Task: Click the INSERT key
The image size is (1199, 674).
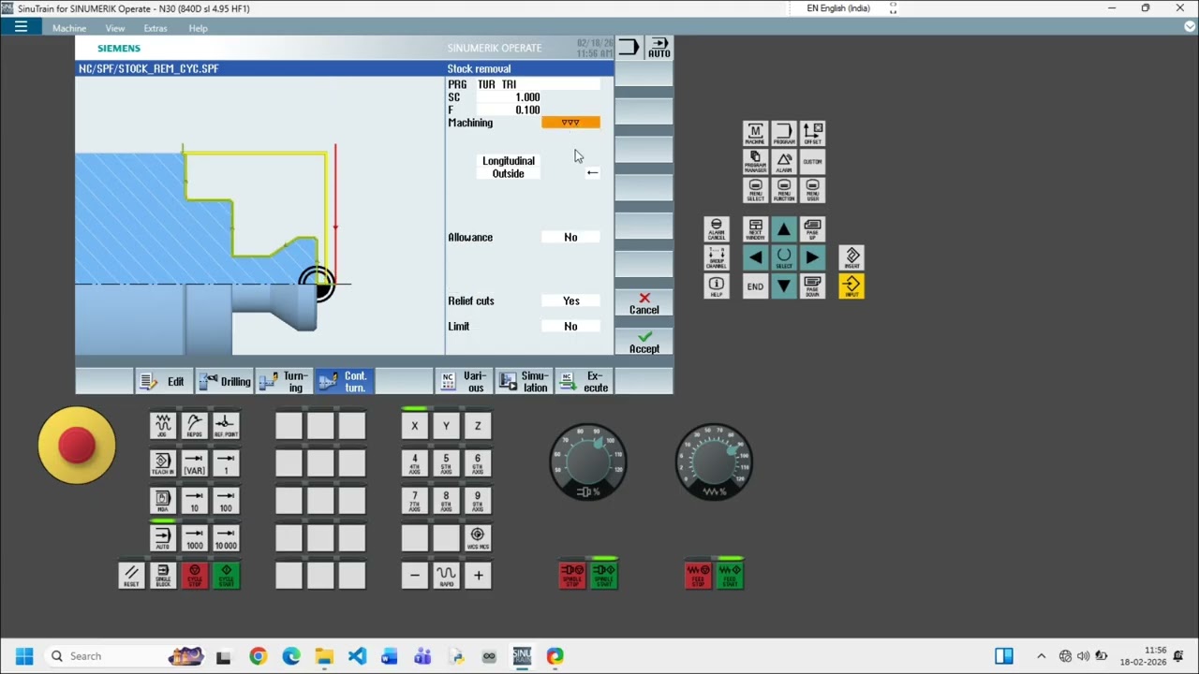Action: pyautogui.click(x=851, y=257)
